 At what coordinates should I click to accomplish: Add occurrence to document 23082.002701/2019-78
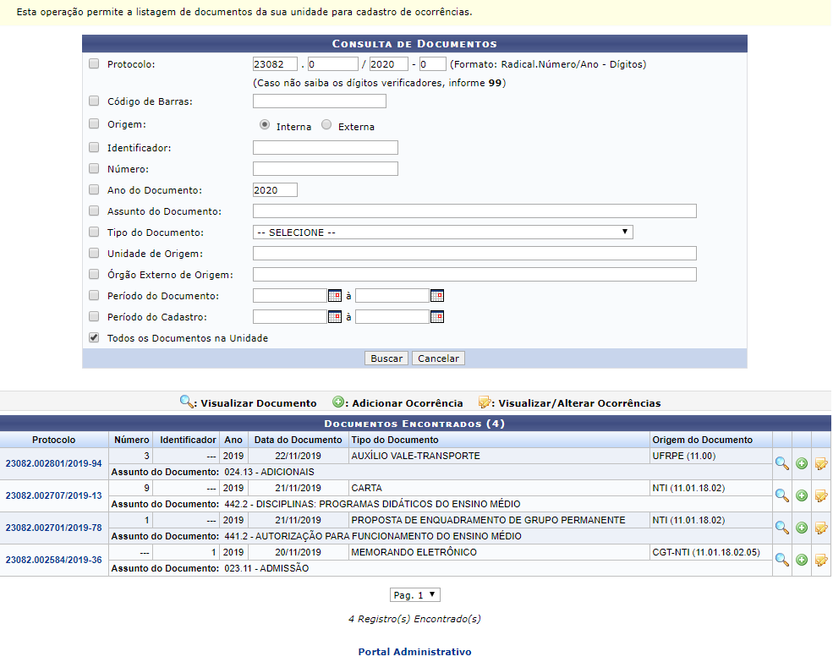(802, 528)
